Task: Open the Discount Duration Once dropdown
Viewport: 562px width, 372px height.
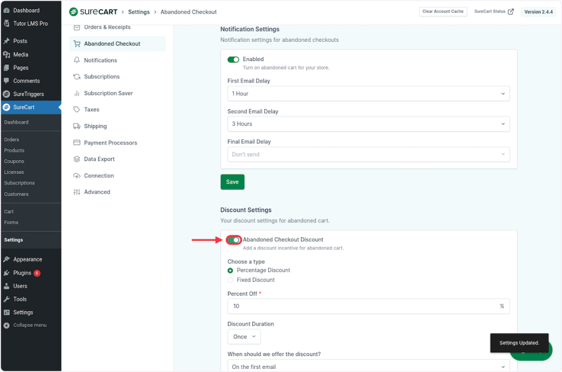Action: pos(244,337)
